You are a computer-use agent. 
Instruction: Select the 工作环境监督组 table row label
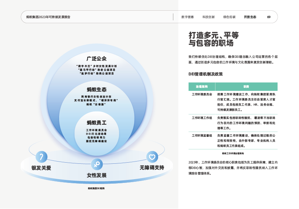pos(201,135)
